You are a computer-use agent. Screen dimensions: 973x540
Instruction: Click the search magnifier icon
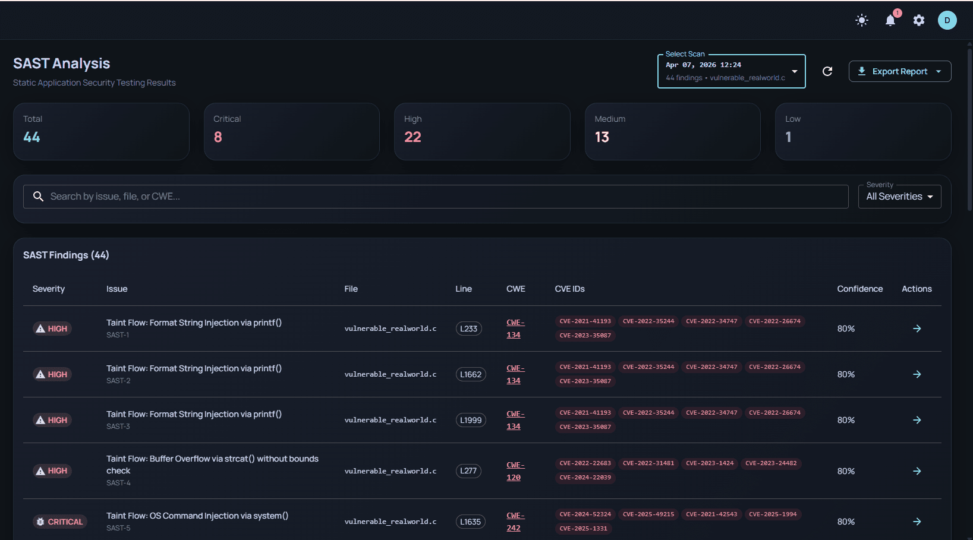(x=38, y=196)
